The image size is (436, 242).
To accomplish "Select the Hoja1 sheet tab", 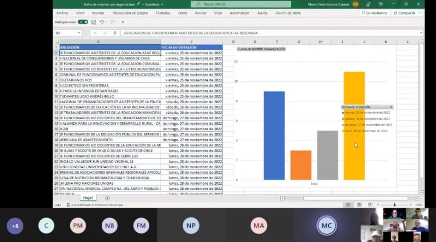I will pos(88,198).
